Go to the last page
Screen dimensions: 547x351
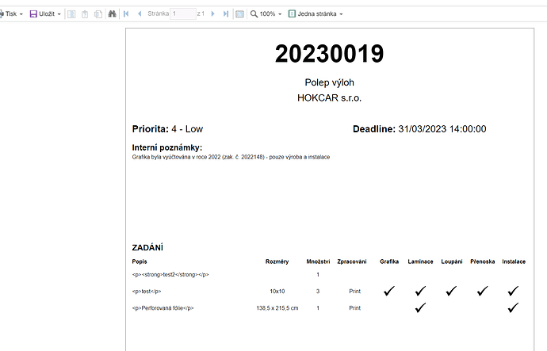226,14
